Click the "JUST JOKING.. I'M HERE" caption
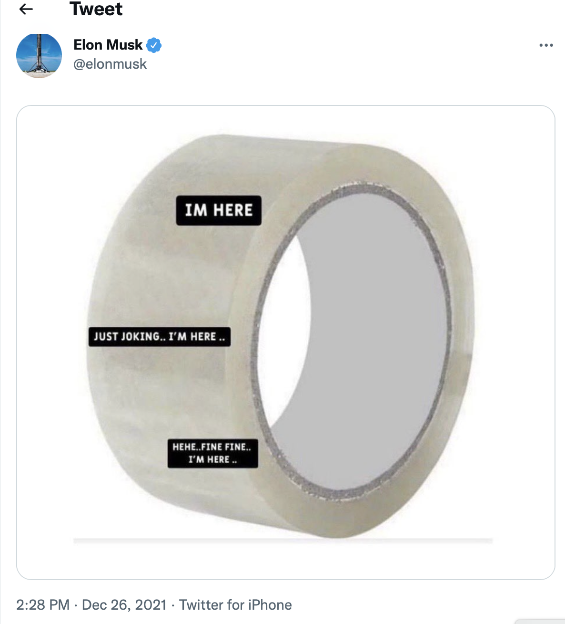 (x=159, y=337)
